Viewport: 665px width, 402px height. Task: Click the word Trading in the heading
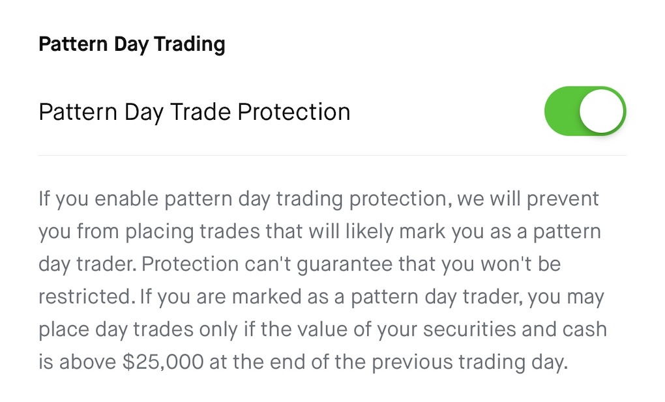[x=189, y=44]
